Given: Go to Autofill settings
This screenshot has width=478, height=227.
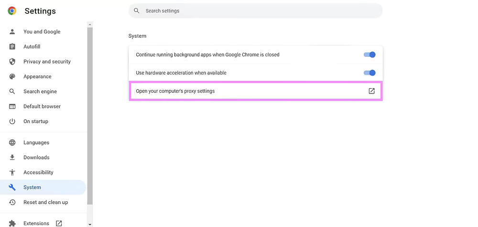Looking at the screenshot, I should coord(43,47).
